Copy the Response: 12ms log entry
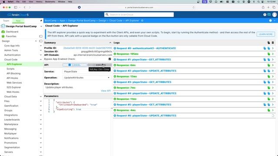The image size is (278, 156). [268, 77]
